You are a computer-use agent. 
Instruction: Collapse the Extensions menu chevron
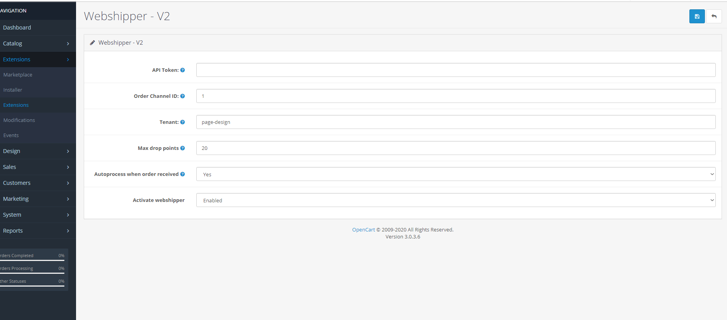pyautogui.click(x=68, y=59)
